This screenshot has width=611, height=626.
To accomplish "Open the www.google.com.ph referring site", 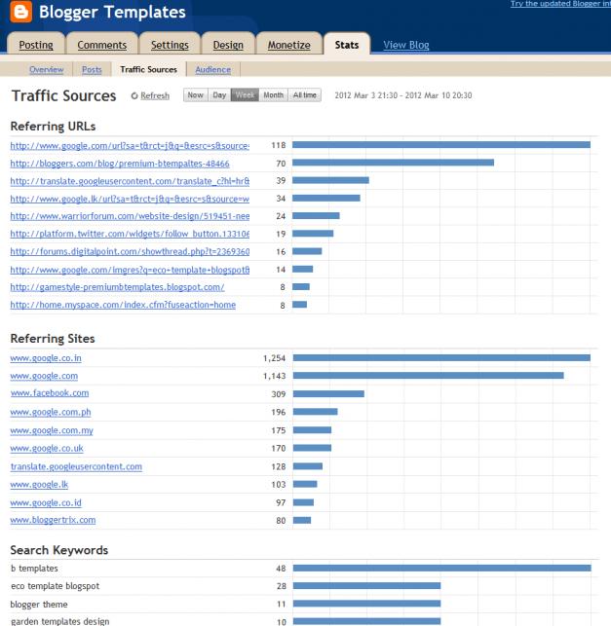I will 51,412.
